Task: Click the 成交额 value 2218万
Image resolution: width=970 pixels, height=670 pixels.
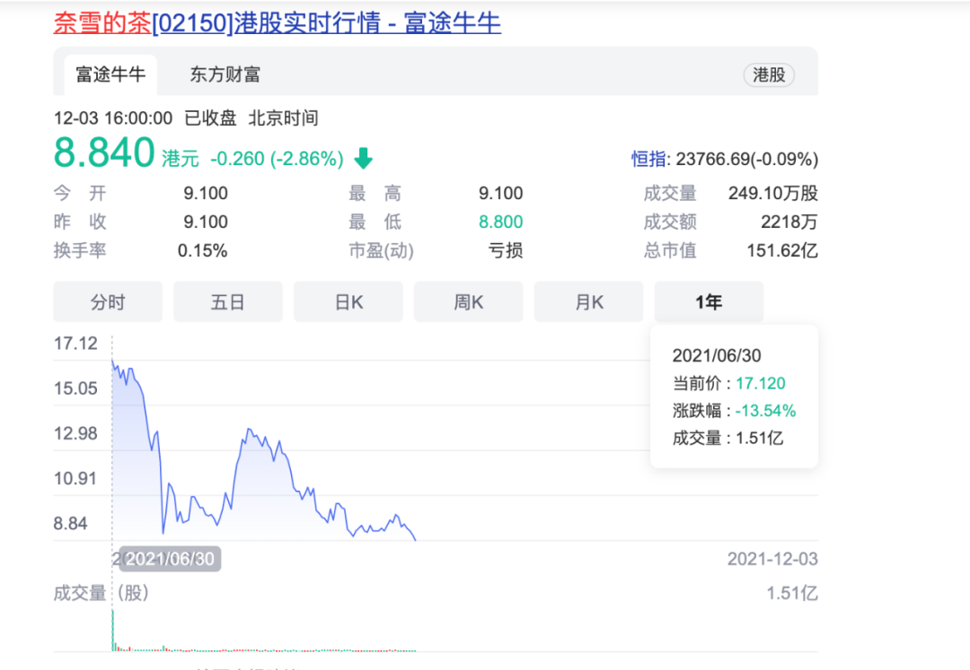Action: pyautogui.click(x=789, y=222)
